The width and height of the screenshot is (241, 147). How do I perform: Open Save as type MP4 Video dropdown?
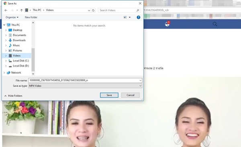[85, 86]
